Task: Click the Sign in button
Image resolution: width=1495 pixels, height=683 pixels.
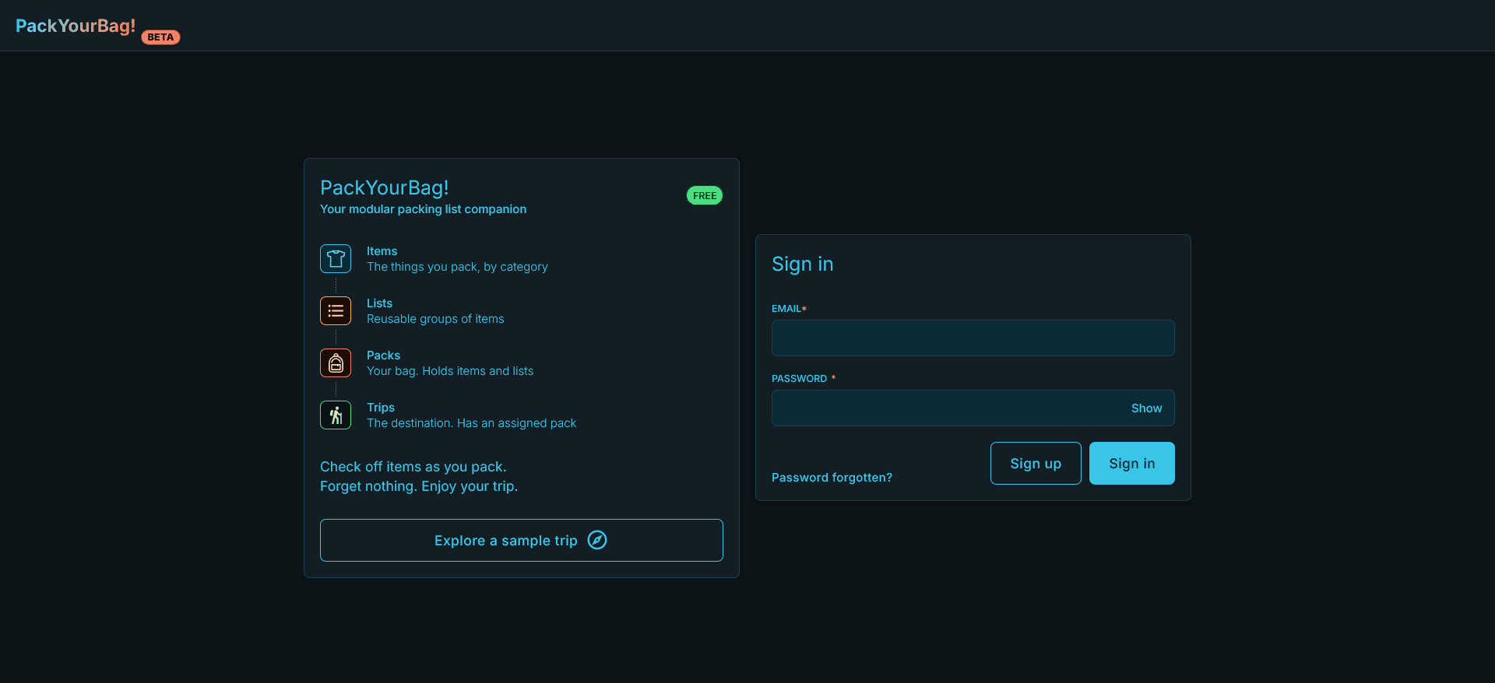Action: pos(1132,464)
